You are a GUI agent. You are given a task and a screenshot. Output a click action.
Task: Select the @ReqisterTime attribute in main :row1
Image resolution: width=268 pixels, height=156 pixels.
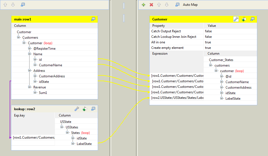44,49
